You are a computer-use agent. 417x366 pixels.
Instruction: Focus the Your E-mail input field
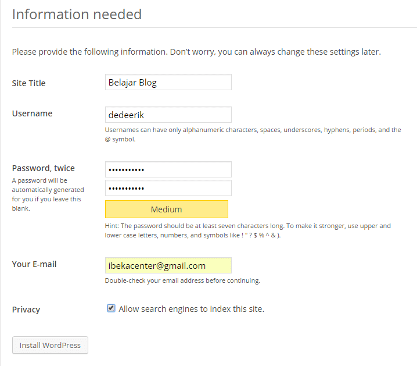(168, 265)
